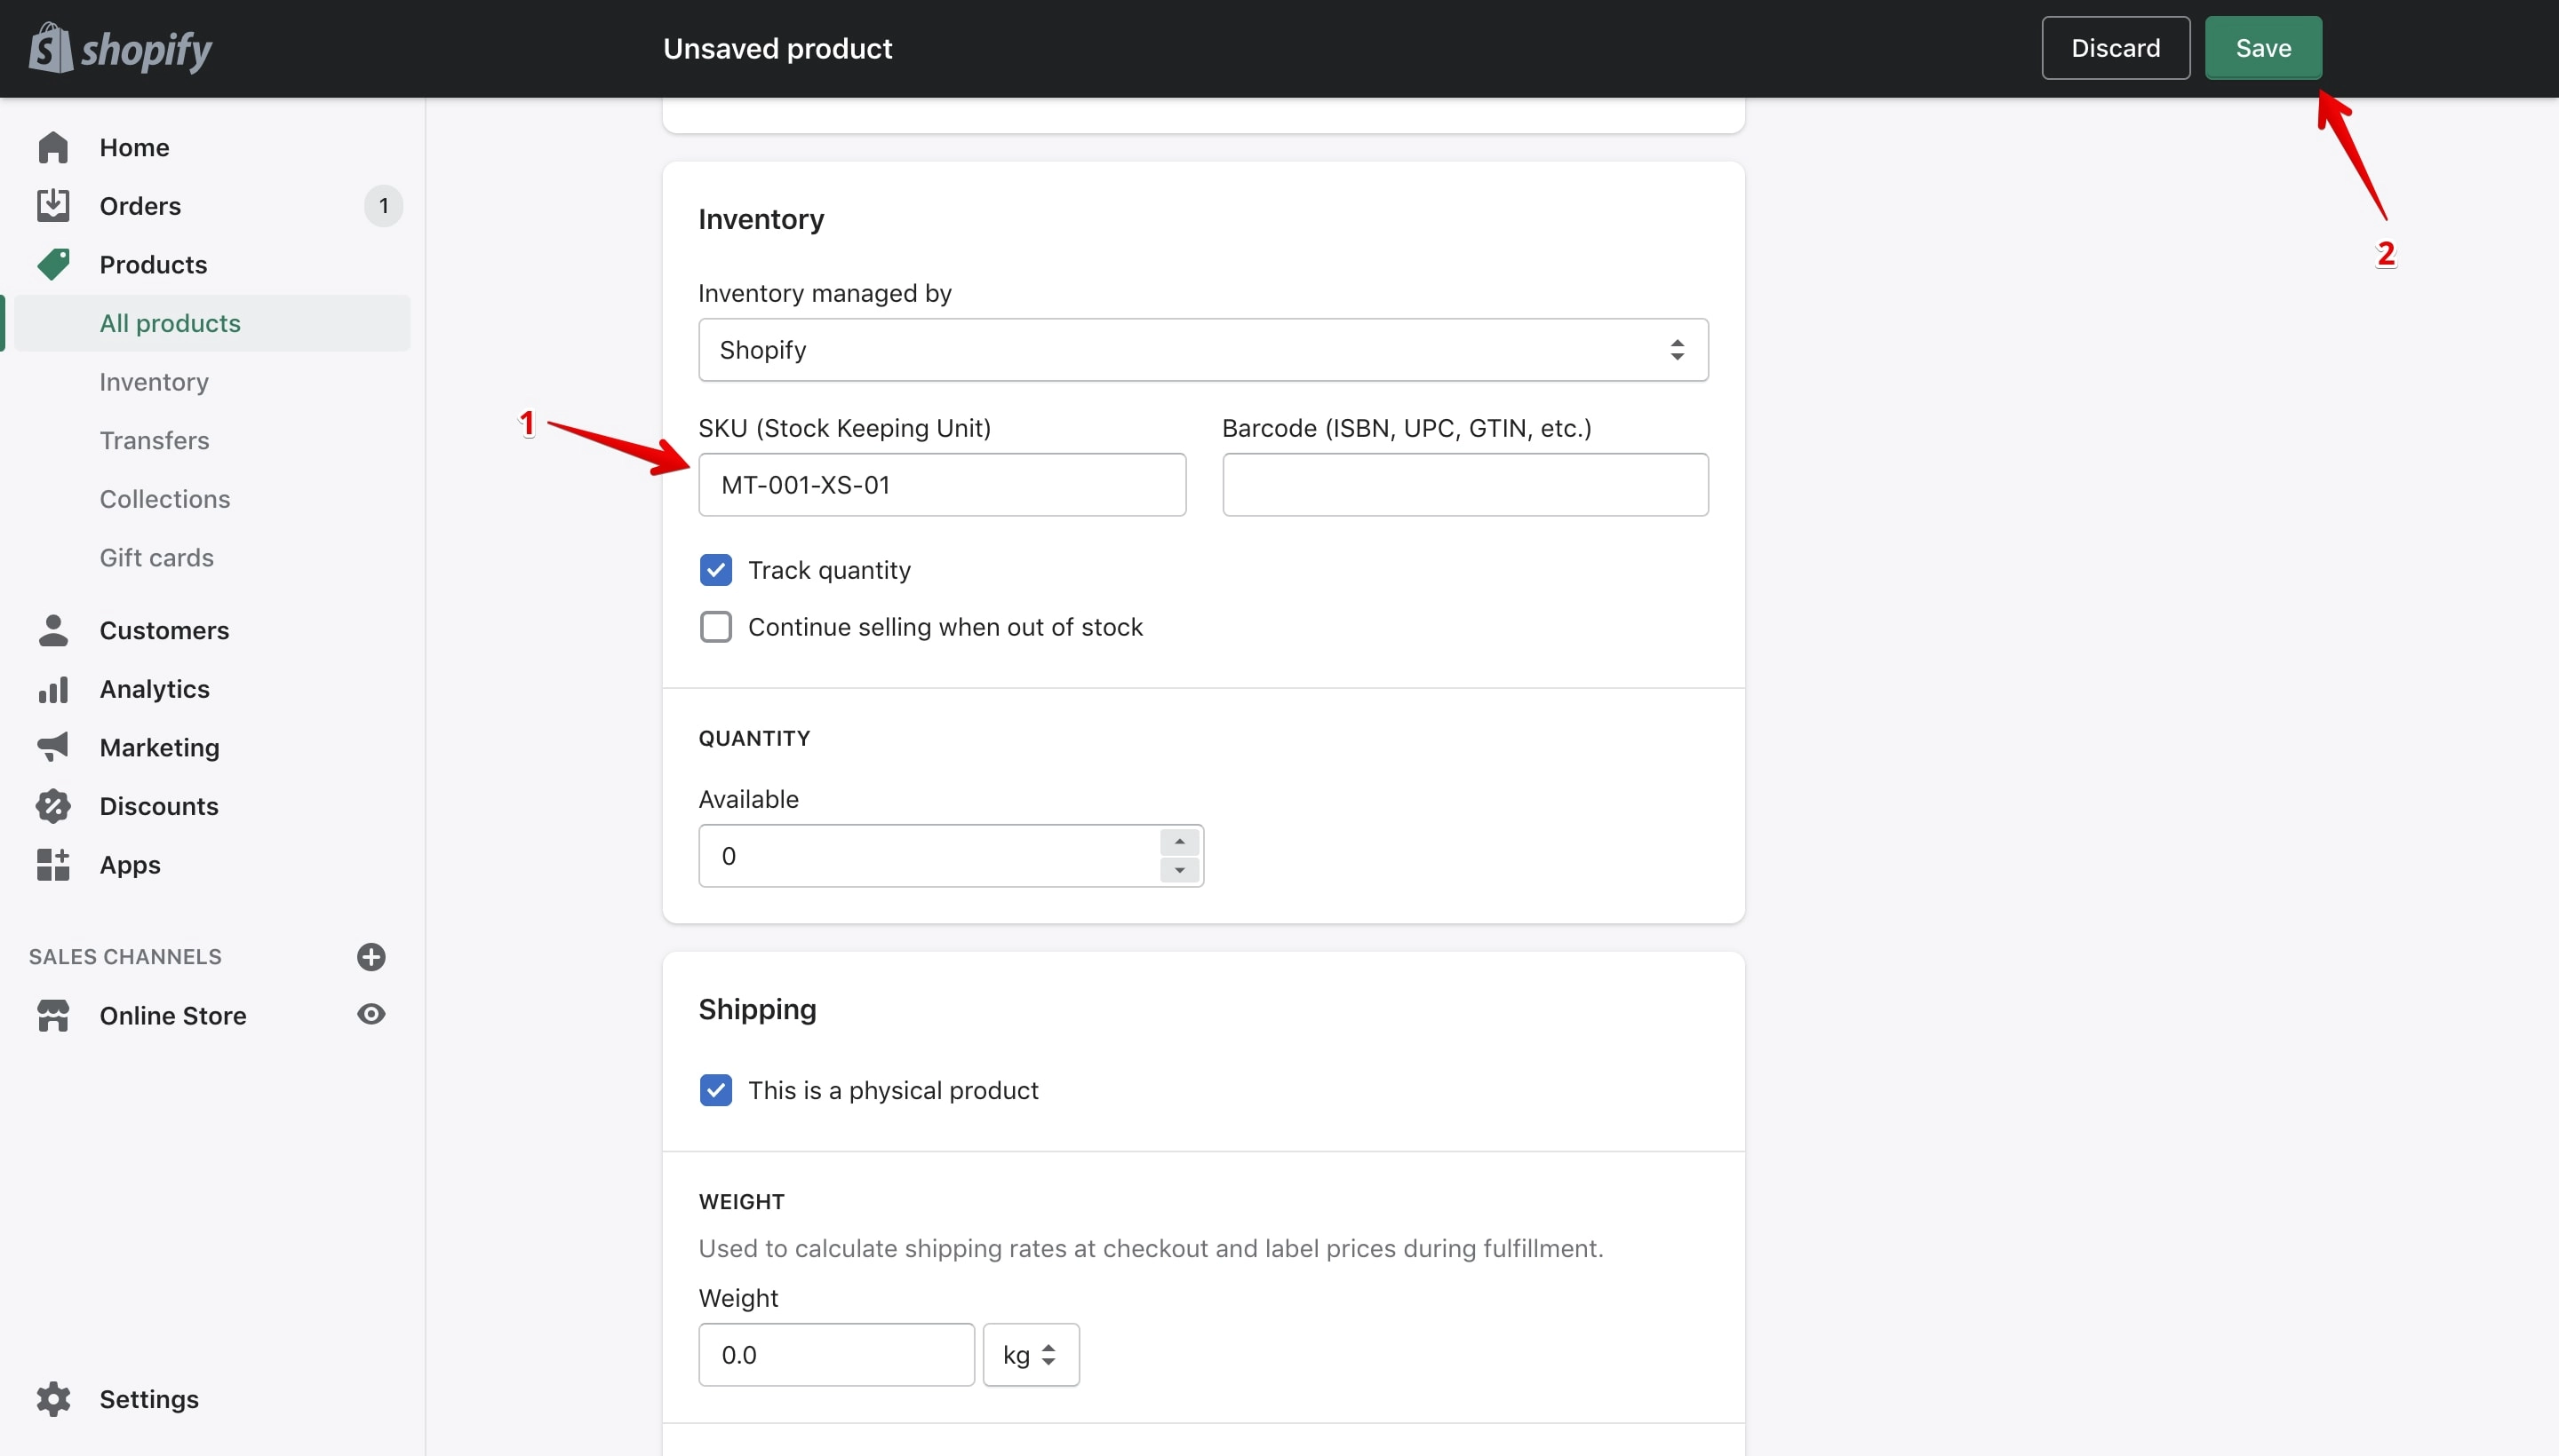Image resolution: width=2559 pixels, height=1456 pixels.
Task: Open Transfers submenu
Action: pyautogui.click(x=154, y=440)
